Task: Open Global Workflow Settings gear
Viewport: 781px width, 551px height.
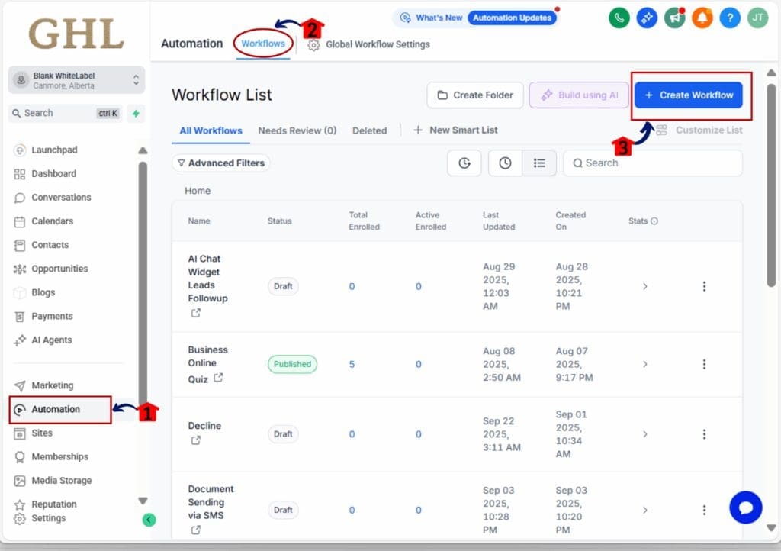Action: (x=313, y=45)
